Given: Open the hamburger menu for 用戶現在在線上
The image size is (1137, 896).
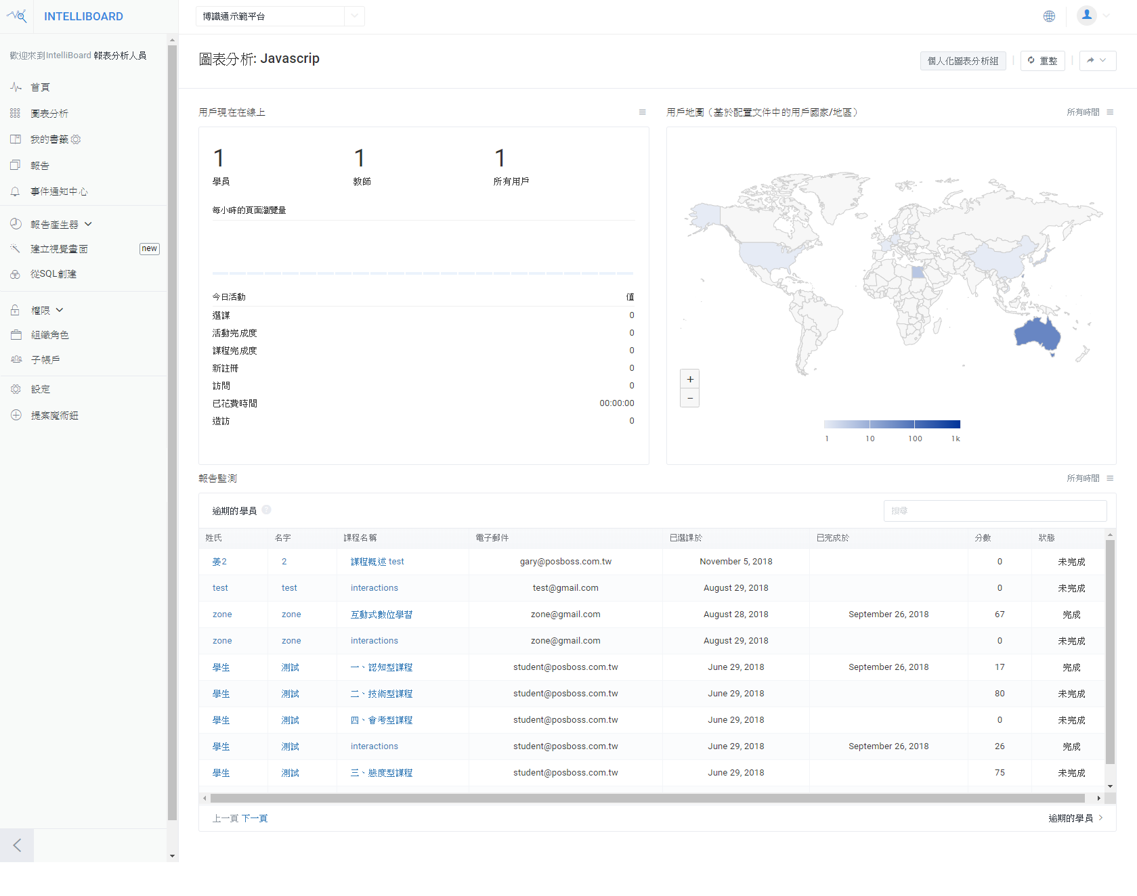Looking at the screenshot, I should click(x=642, y=112).
